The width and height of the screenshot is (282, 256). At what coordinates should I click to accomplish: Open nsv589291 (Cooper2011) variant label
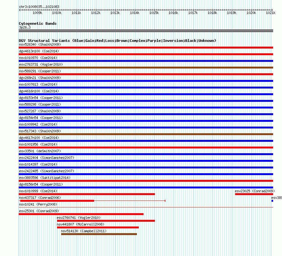(x=40, y=71)
